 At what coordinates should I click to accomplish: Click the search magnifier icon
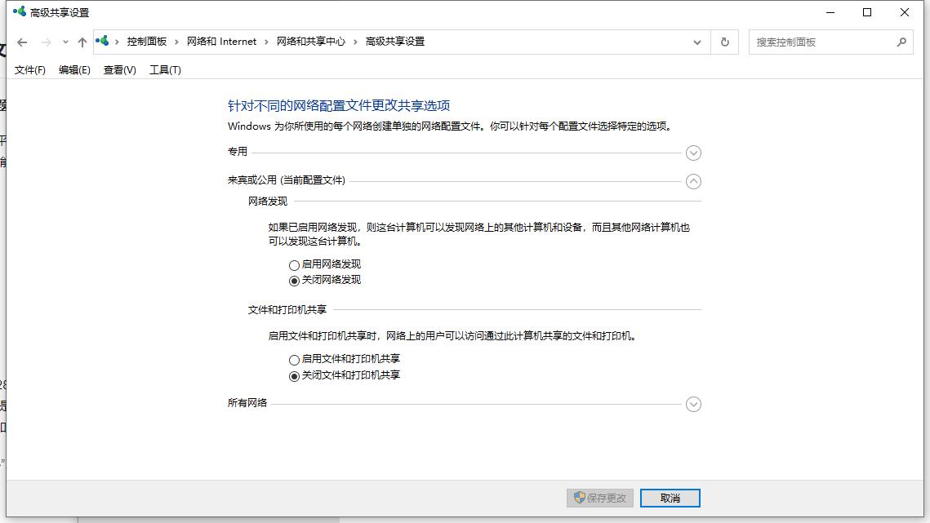pyautogui.click(x=901, y=41)
